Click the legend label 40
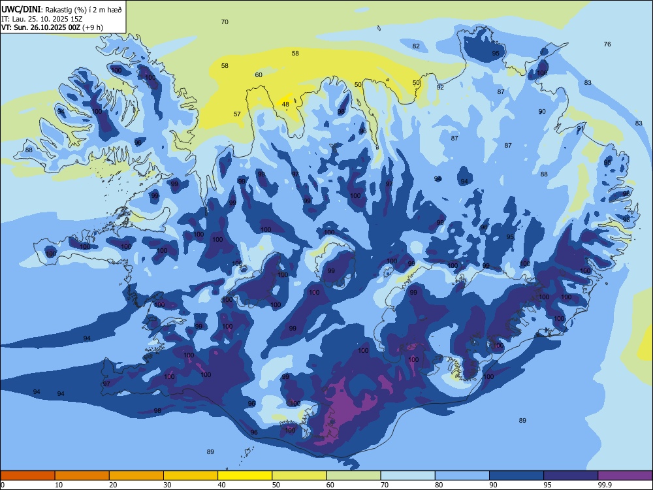The width and height of the screenshot is (653, 490). pos(221,485)
